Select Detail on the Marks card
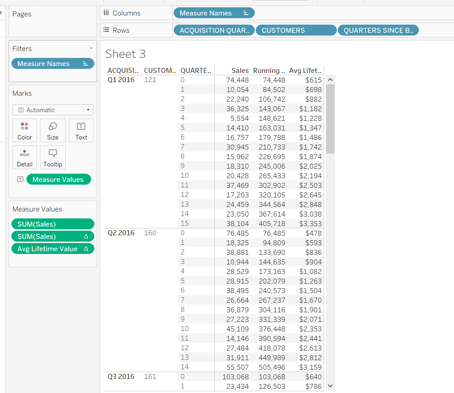This screenshot has width=454, height=393. point(25,157)
